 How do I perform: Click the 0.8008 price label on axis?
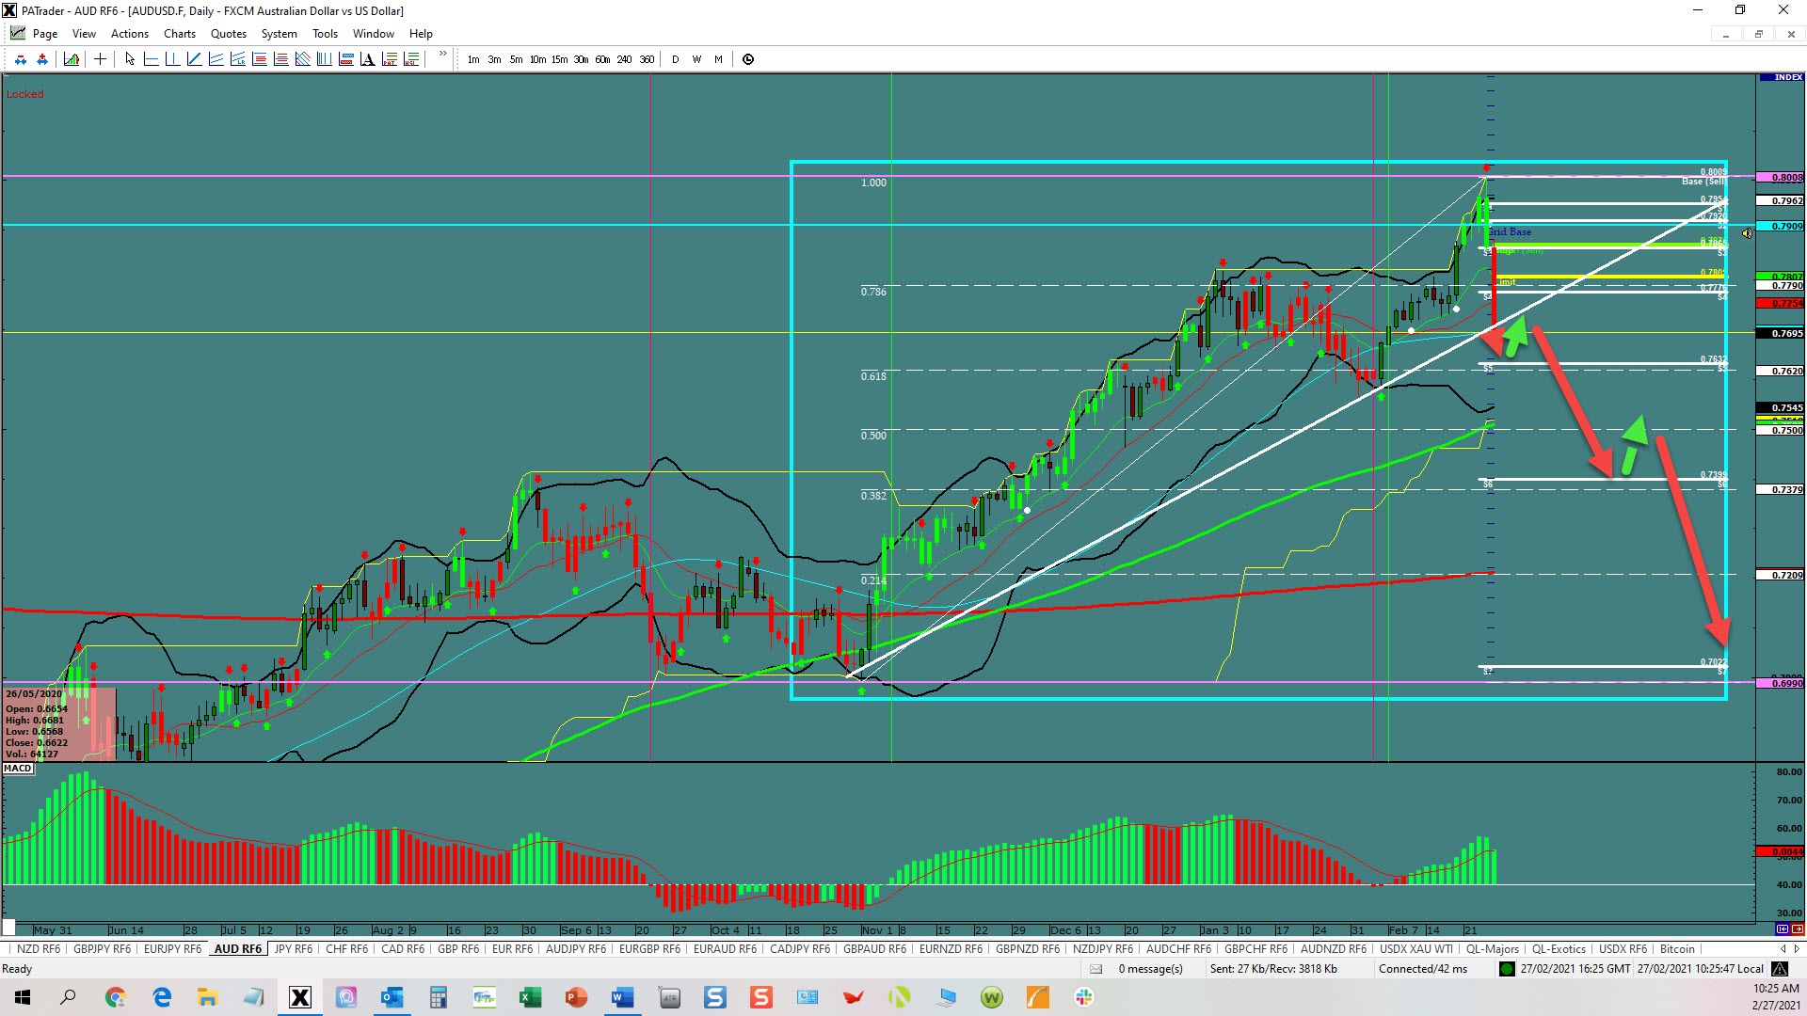point(1781,177)
